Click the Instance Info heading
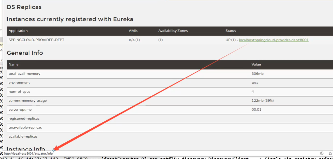Screen dimensions: 333x159 coord(26,149)
